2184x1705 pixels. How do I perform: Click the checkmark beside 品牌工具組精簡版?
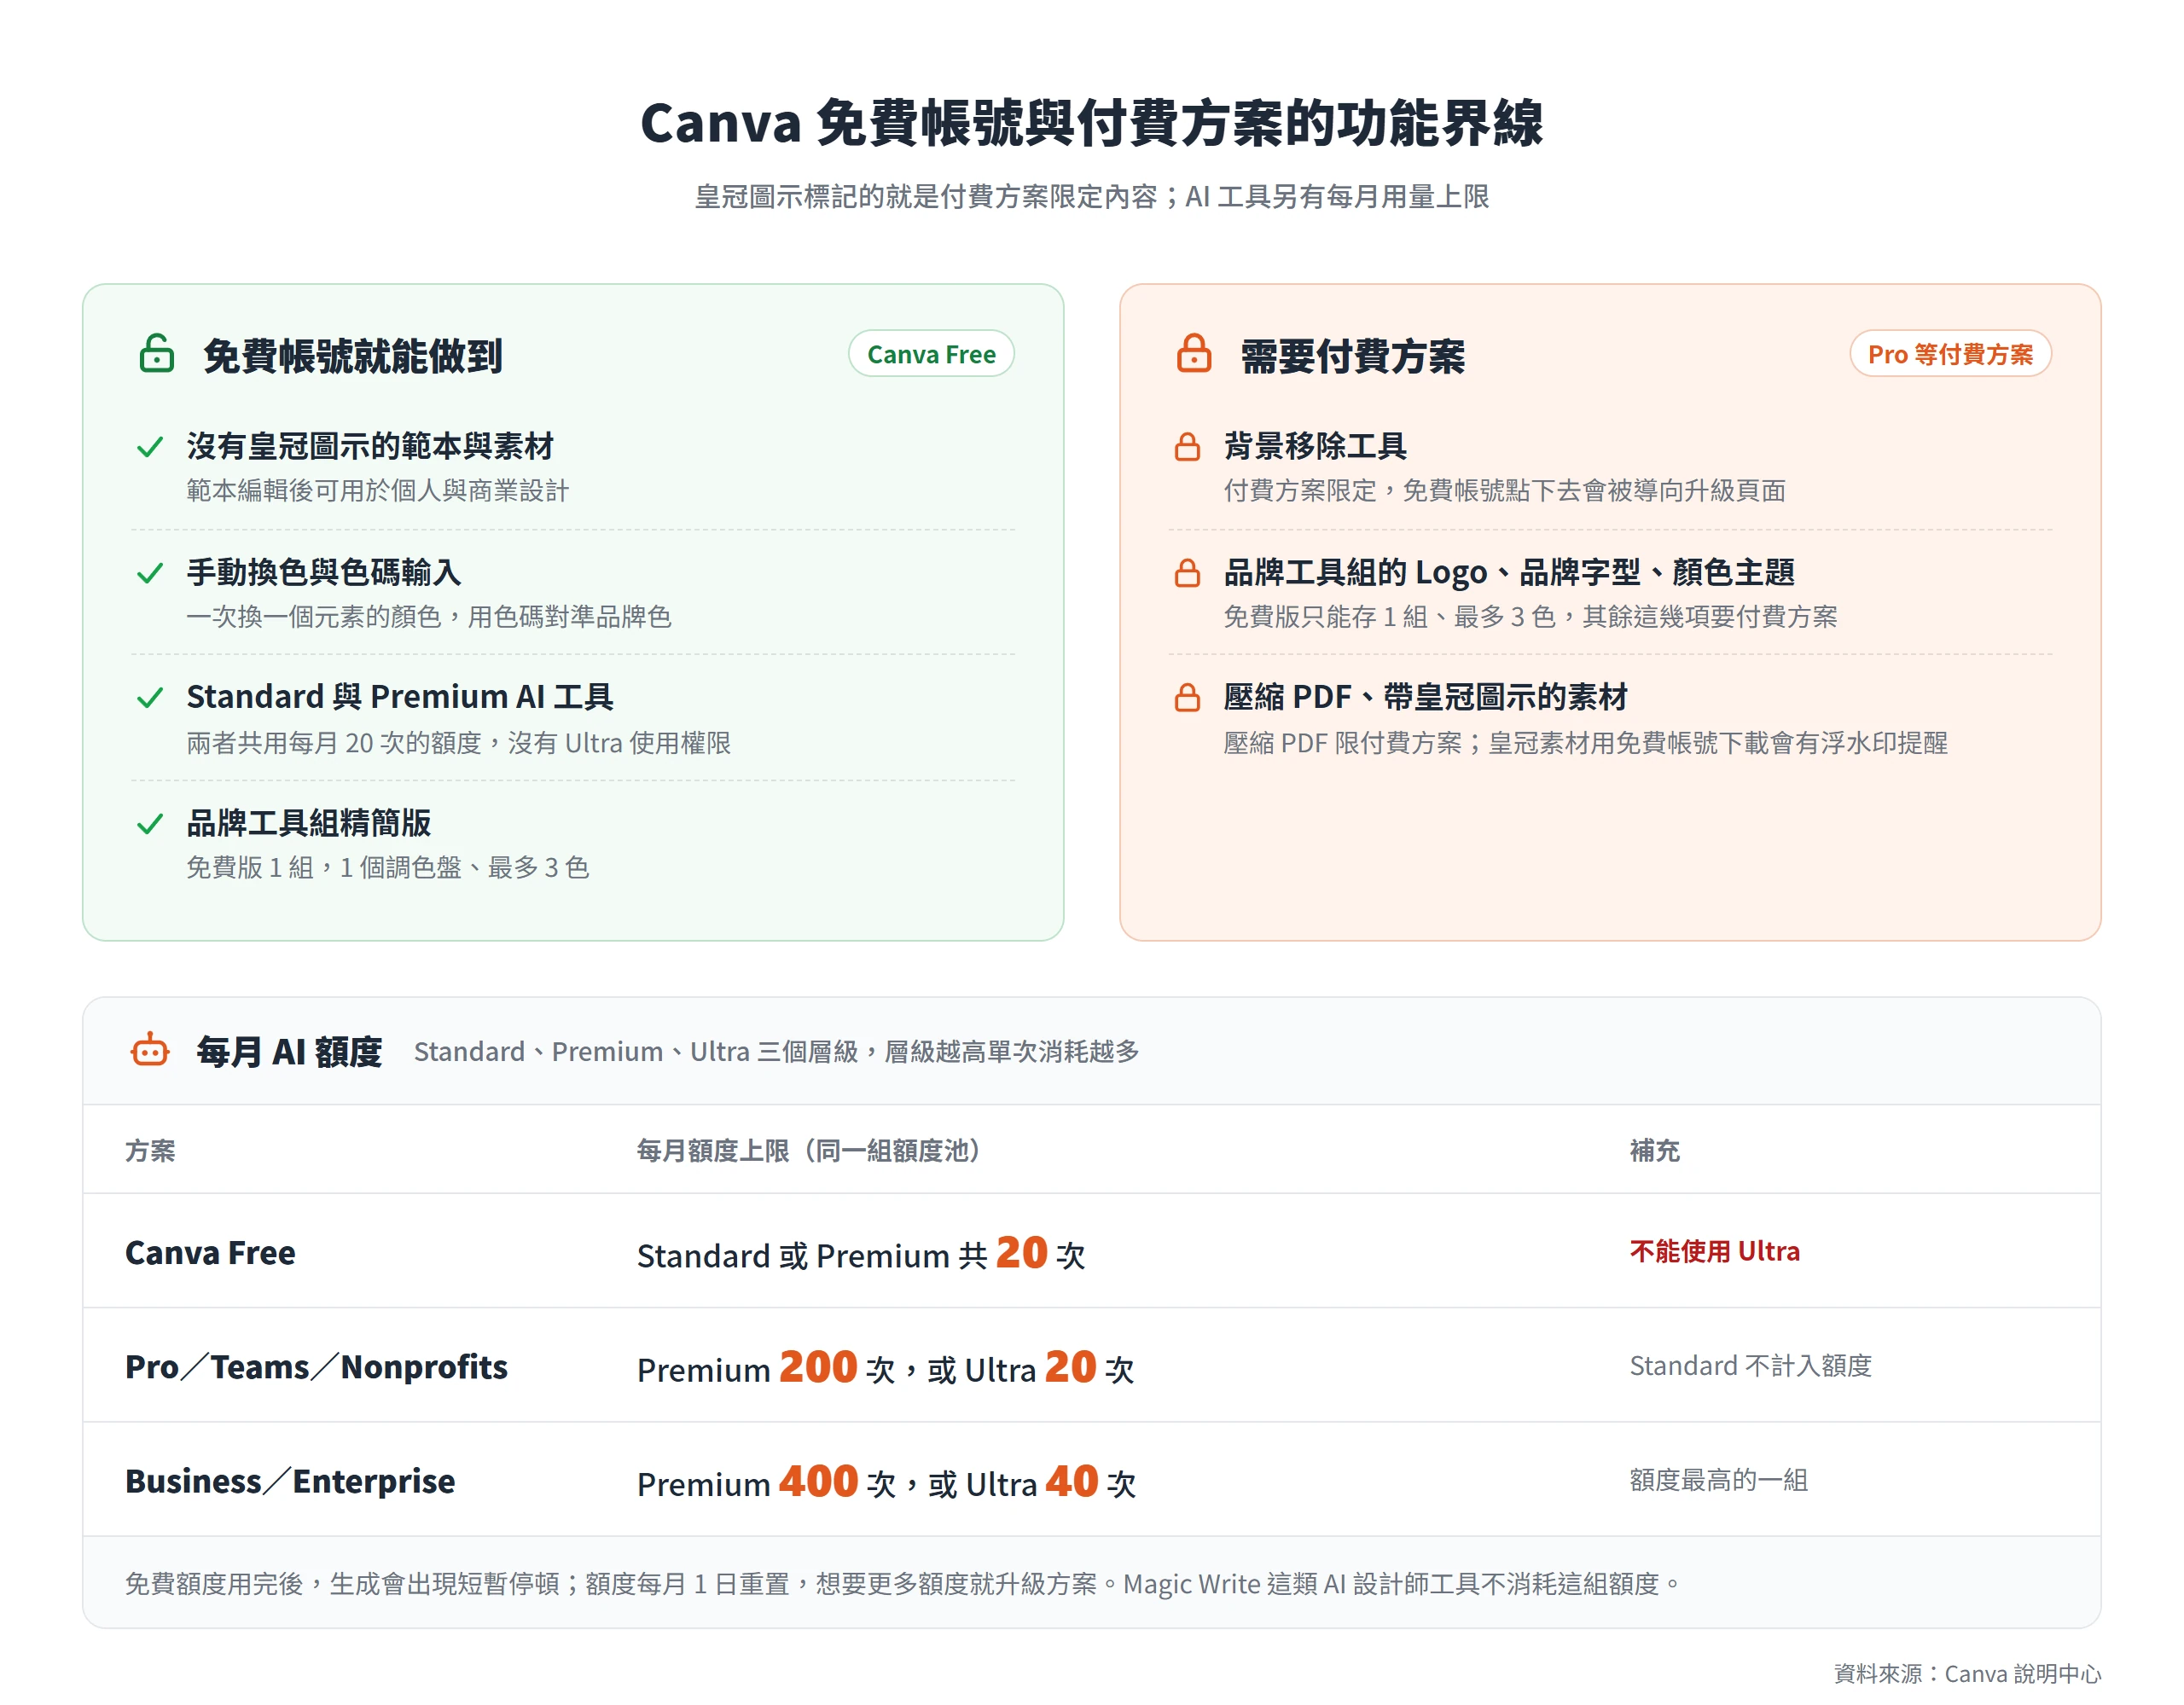click(150, 823)
